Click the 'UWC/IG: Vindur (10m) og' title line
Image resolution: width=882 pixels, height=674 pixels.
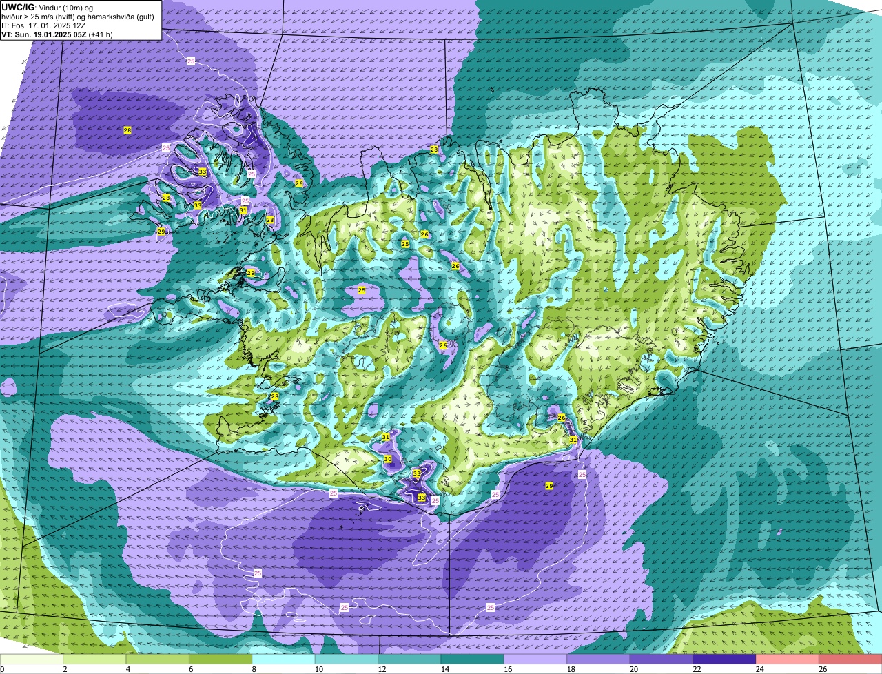click(48, 7)
